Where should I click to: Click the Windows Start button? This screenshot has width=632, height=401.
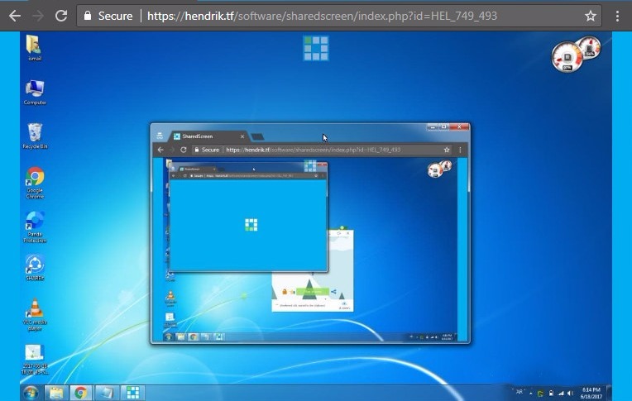point(31,393)
